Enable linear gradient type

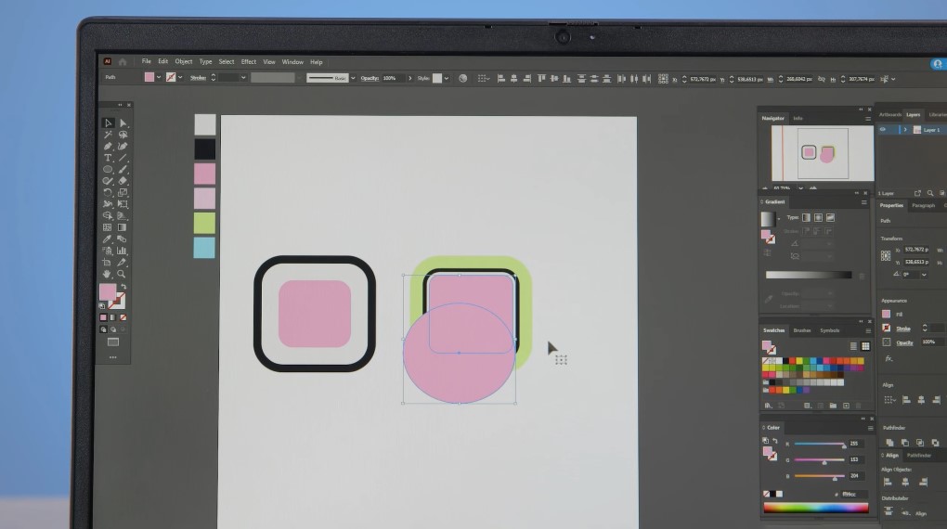[x=806, y=217]
